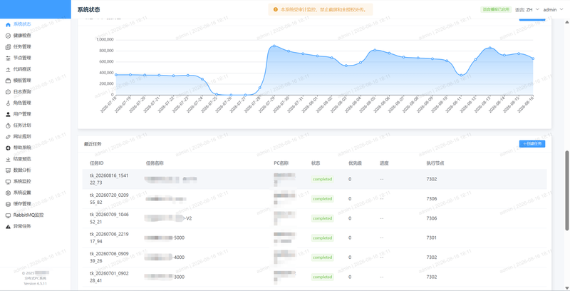Click the 用户管理 person icon
The image size is (570, 291).
8,114
